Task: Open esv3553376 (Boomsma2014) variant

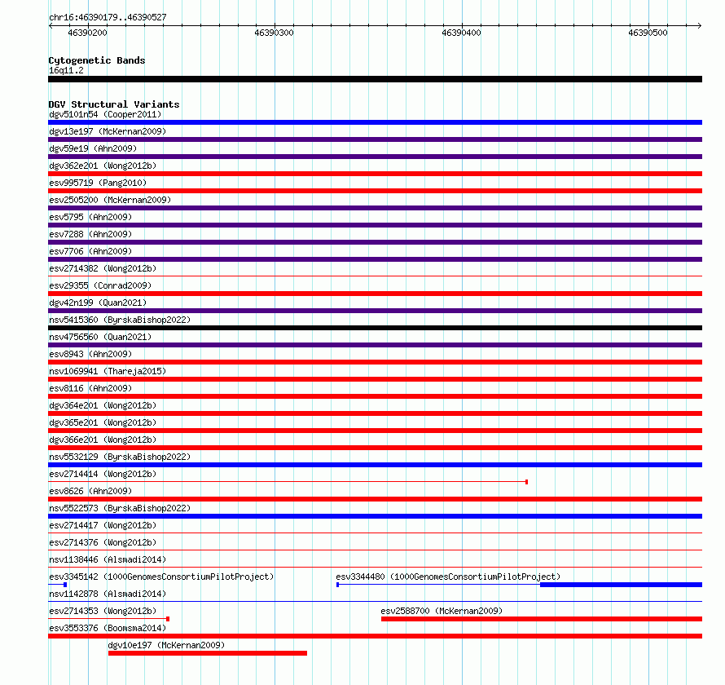Action: (x=108, y=628)
